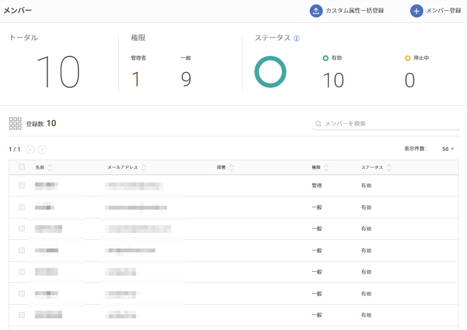This screenshot has width=467, height=330.
Task: Switch to grid view icon beside 登録数
Action: click(15, 123)
